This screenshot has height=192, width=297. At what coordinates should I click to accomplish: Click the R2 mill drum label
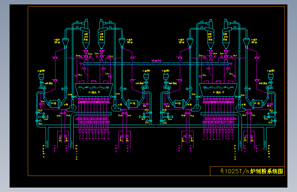[x=178, y=104]
